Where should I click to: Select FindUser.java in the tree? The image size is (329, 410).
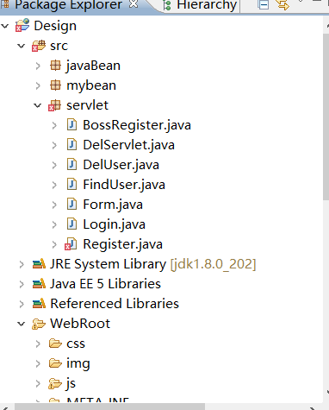[124, 185]
